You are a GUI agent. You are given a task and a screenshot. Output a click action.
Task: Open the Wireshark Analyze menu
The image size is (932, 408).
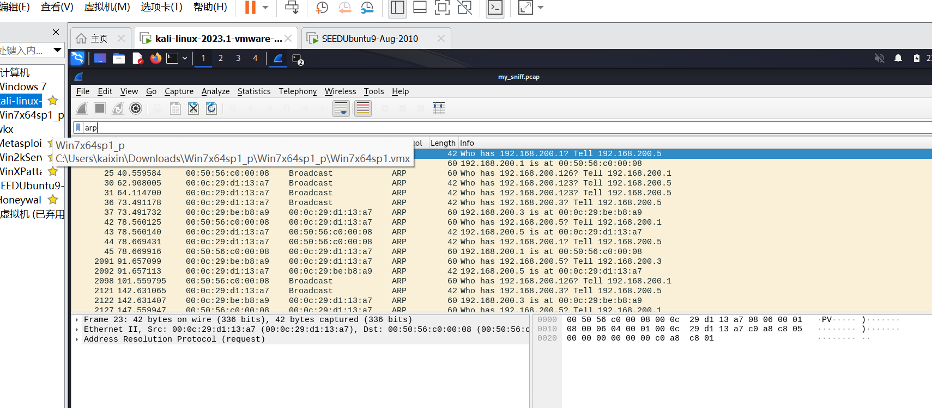coord(215,91)
